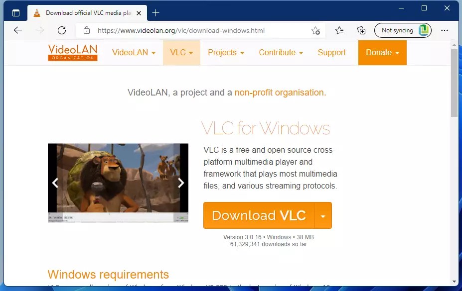Click the greyed-out forward arrow
Viewport: 462px width, 291px height.
(40, 30)
